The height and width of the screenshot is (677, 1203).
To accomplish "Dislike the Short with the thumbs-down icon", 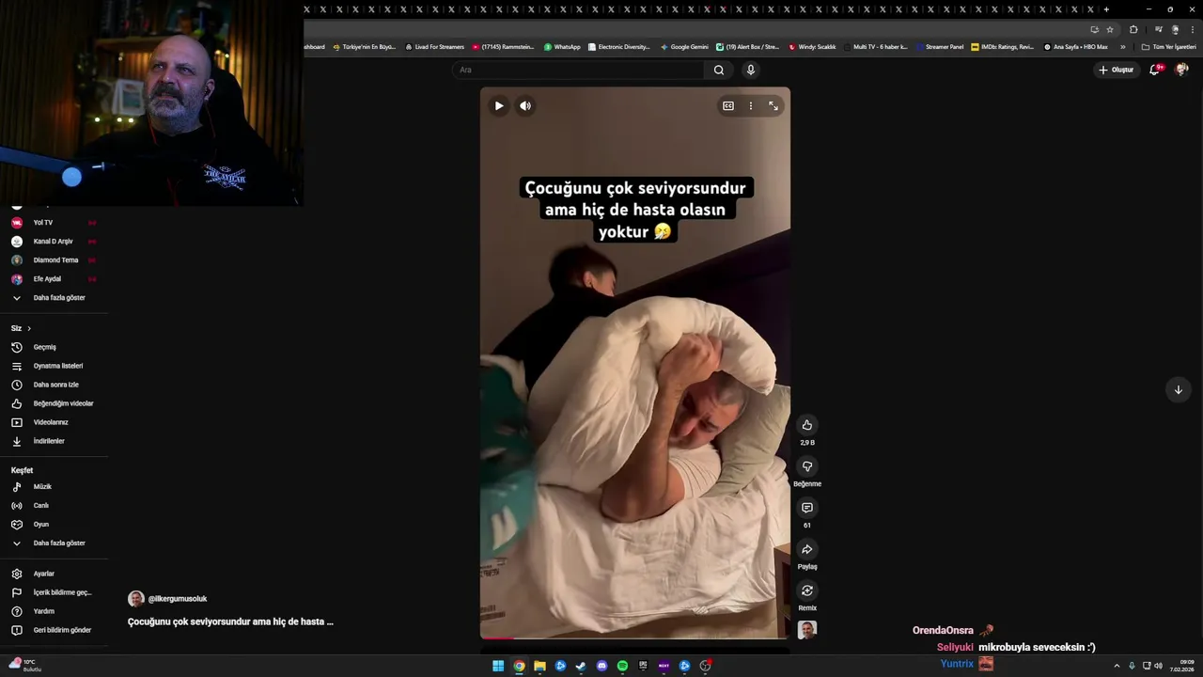I will coord(807,466).
